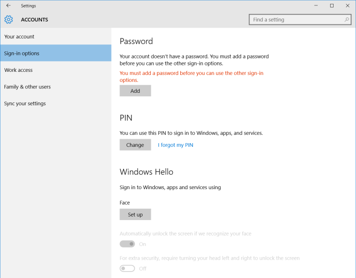Click the search magnifier icon
356x278 pixels.
point(347,19)
